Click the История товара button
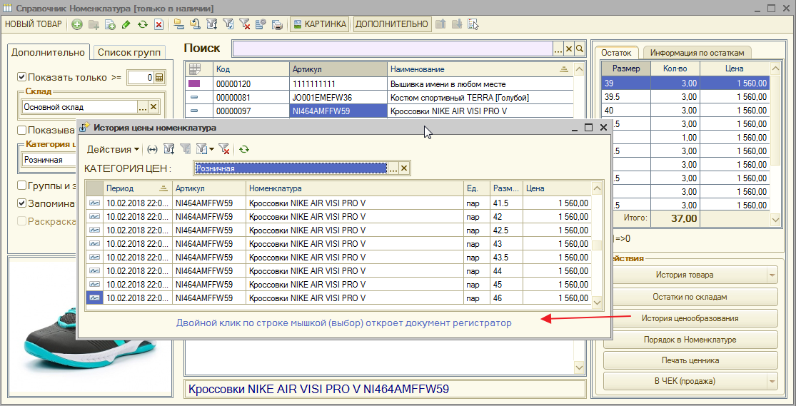 [x=685, y=275]
